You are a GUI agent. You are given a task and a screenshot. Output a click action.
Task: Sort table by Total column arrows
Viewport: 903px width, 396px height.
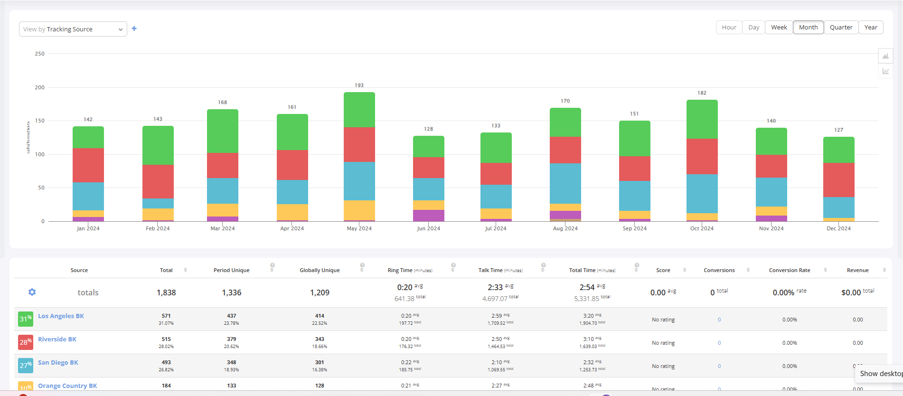[186, 270]
